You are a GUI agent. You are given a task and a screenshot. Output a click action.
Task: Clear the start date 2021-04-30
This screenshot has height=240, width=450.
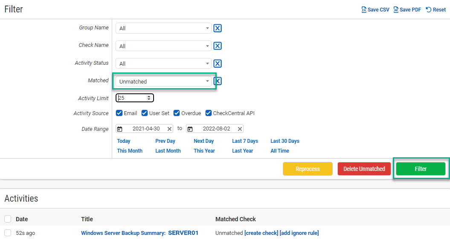169,129
